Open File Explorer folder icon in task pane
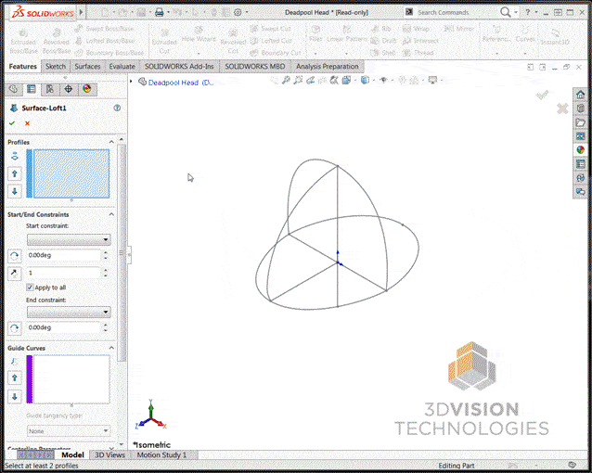Image resolution: width=592 pixels, height=473 pixels. pos(580,122)
